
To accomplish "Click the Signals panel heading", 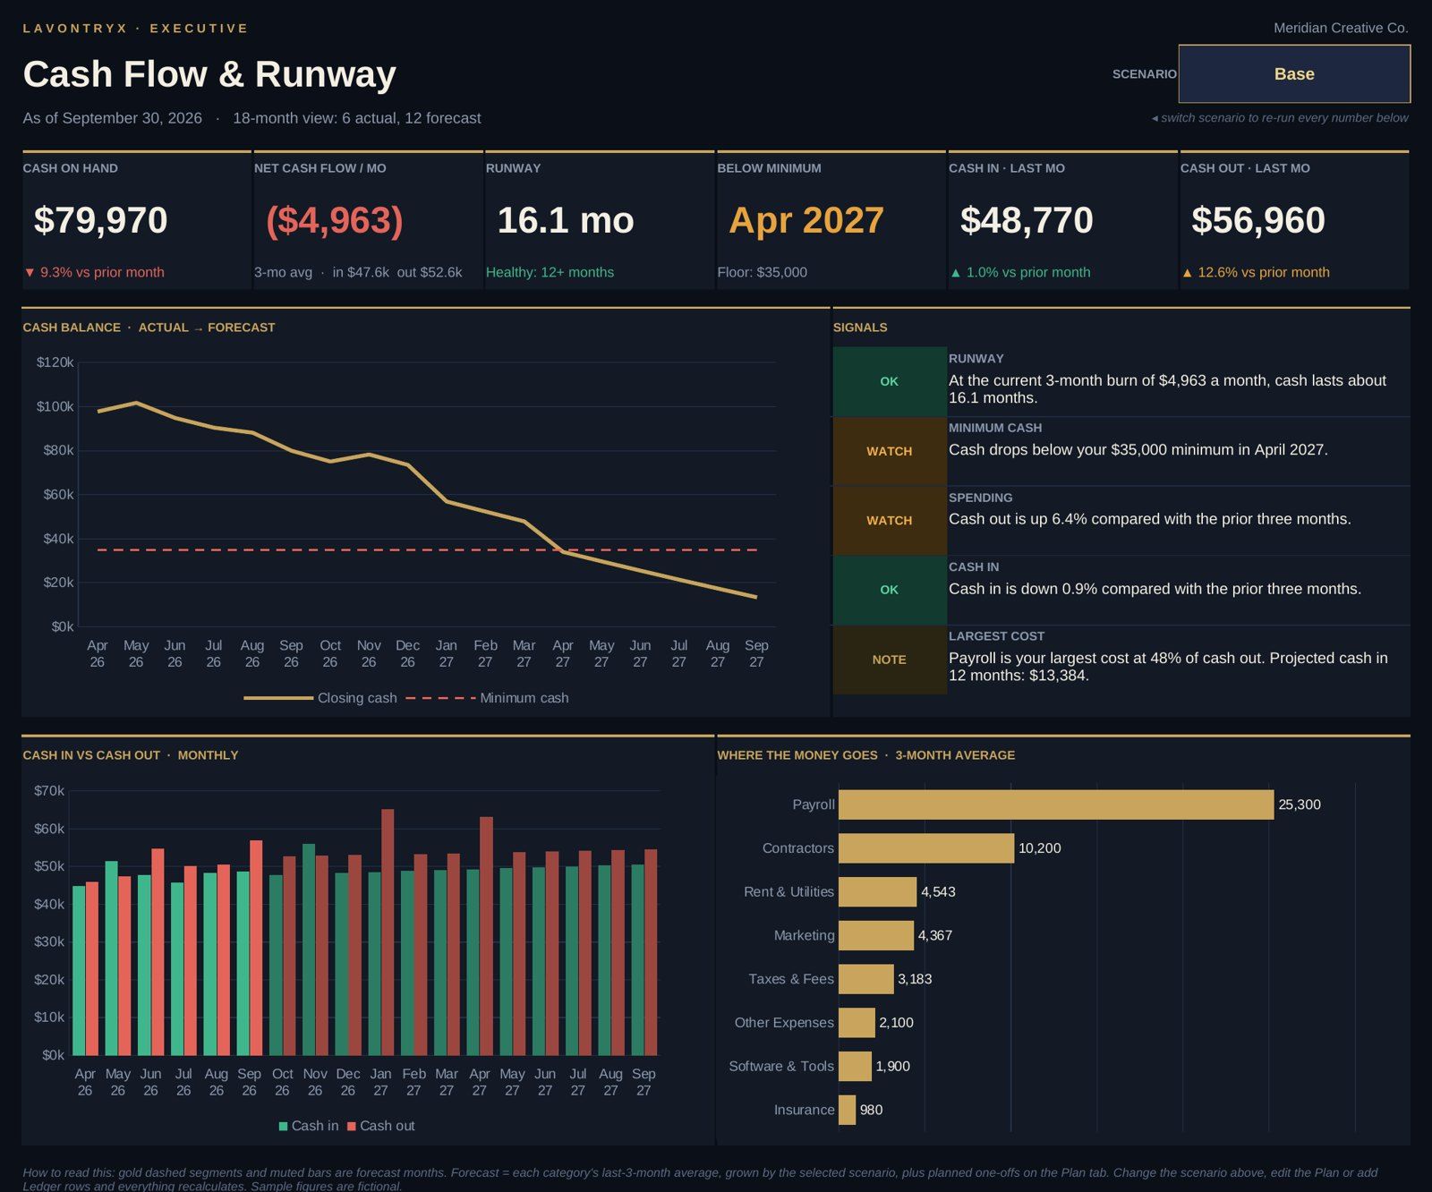I will pos(860,328).
